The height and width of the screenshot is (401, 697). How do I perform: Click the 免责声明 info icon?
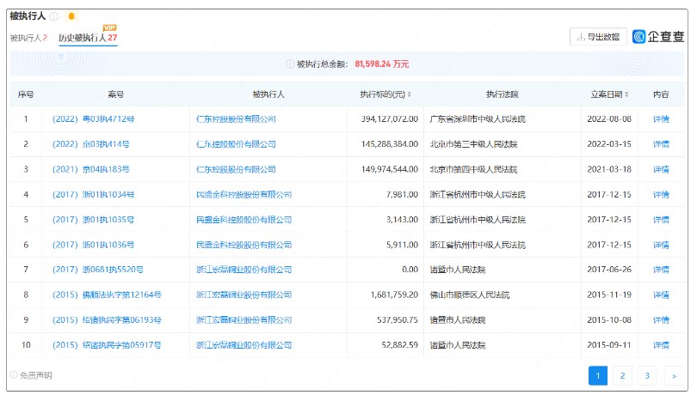pyautogui.click(x=14, y=375)
